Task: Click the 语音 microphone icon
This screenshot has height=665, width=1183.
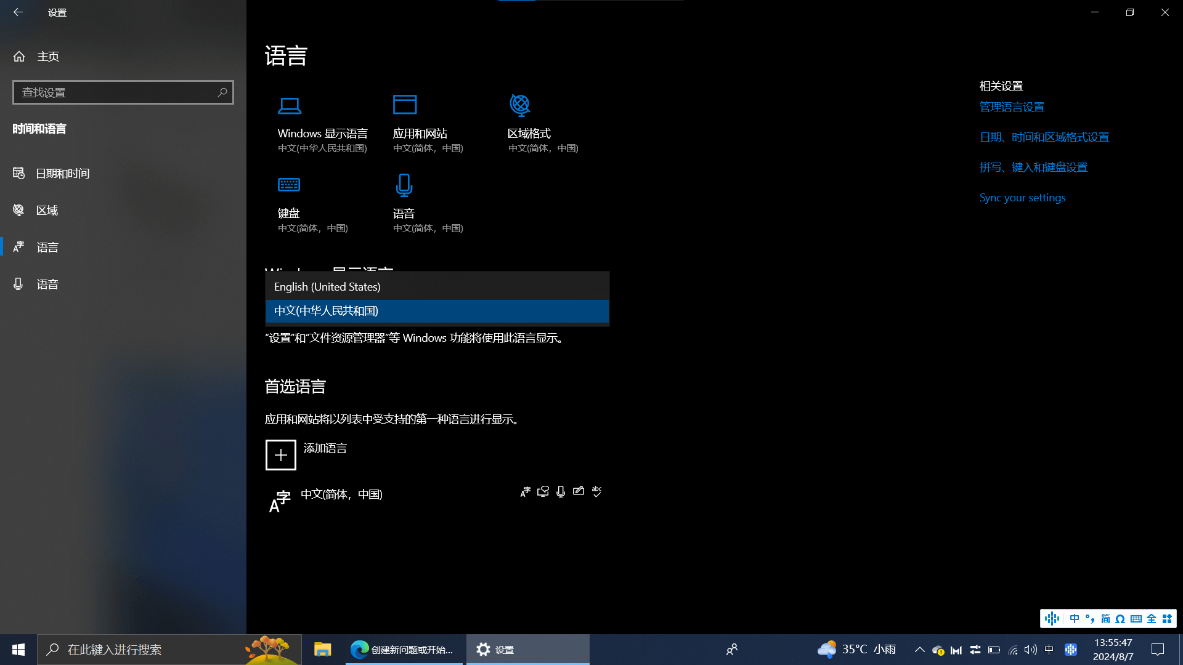Action: tap(404, 185)
